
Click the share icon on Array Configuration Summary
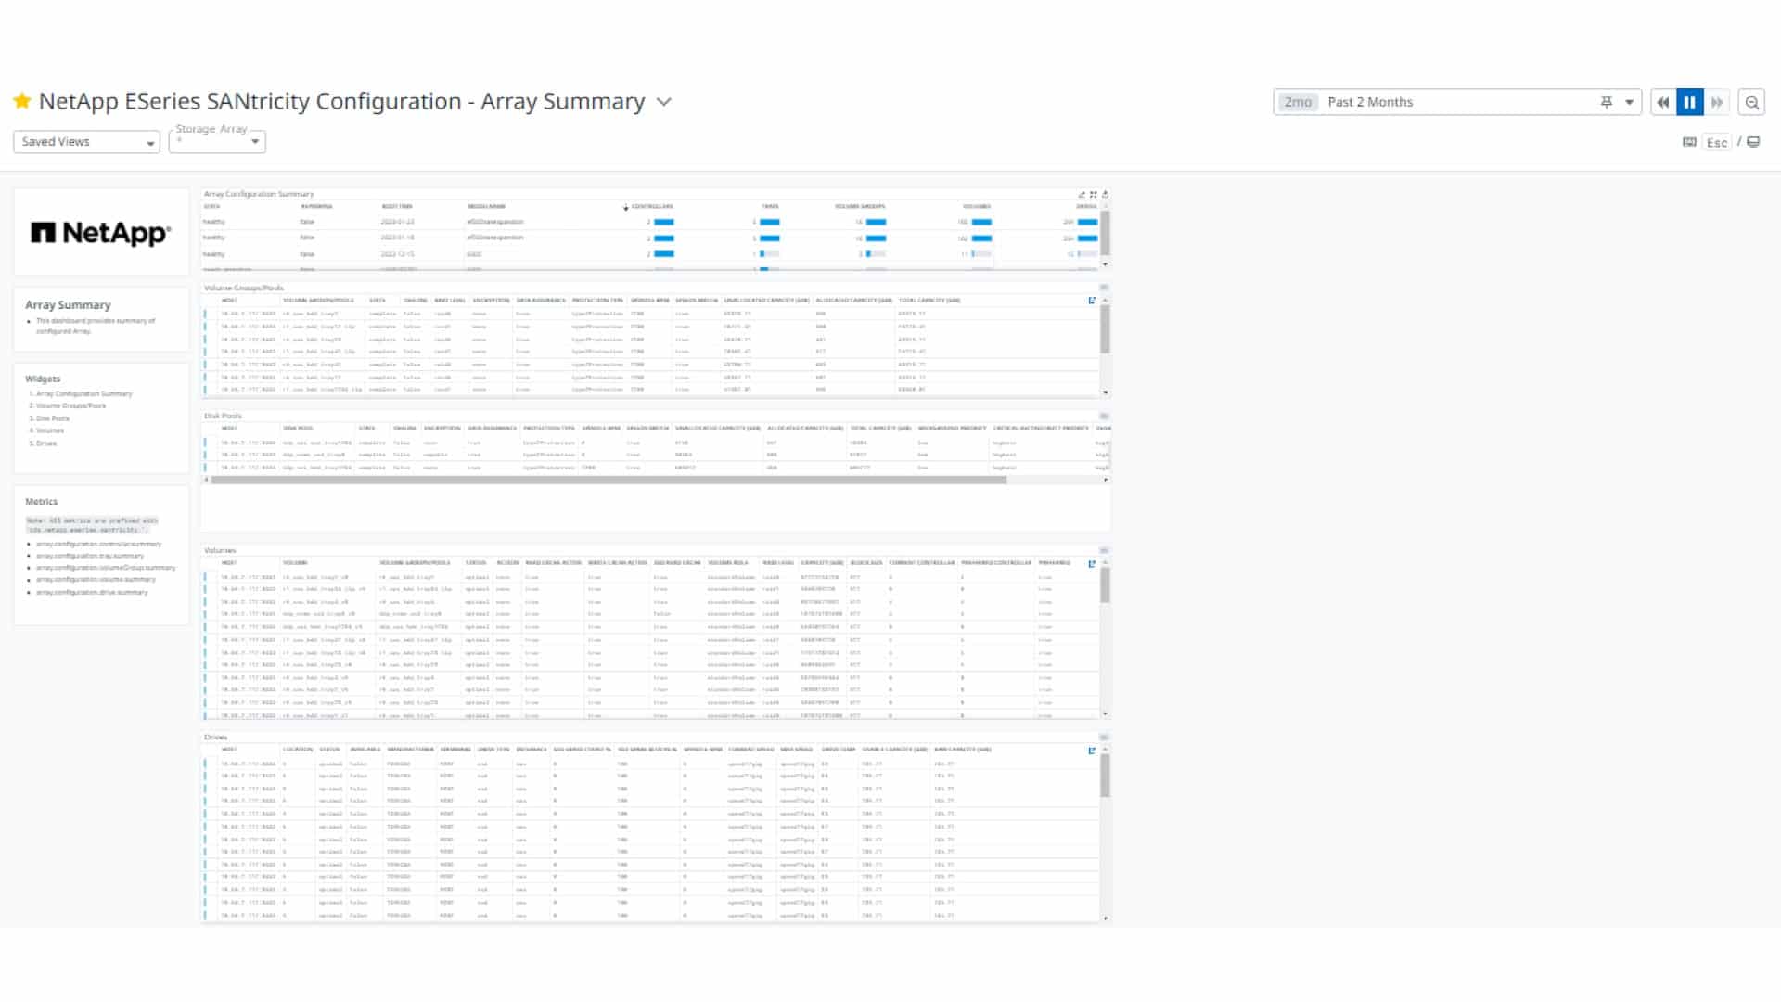1082,194
